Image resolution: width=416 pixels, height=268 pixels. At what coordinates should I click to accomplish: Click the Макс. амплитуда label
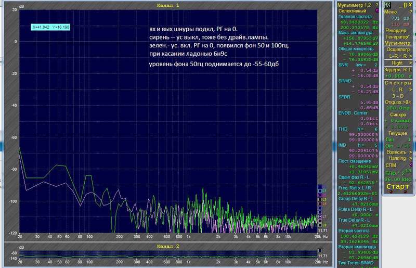coord(355,33)
